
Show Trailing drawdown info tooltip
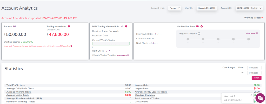click(69, 27)
